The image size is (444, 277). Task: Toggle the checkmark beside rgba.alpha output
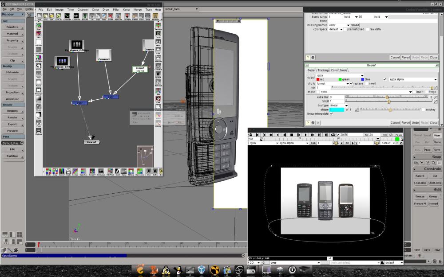coord(385,79)
